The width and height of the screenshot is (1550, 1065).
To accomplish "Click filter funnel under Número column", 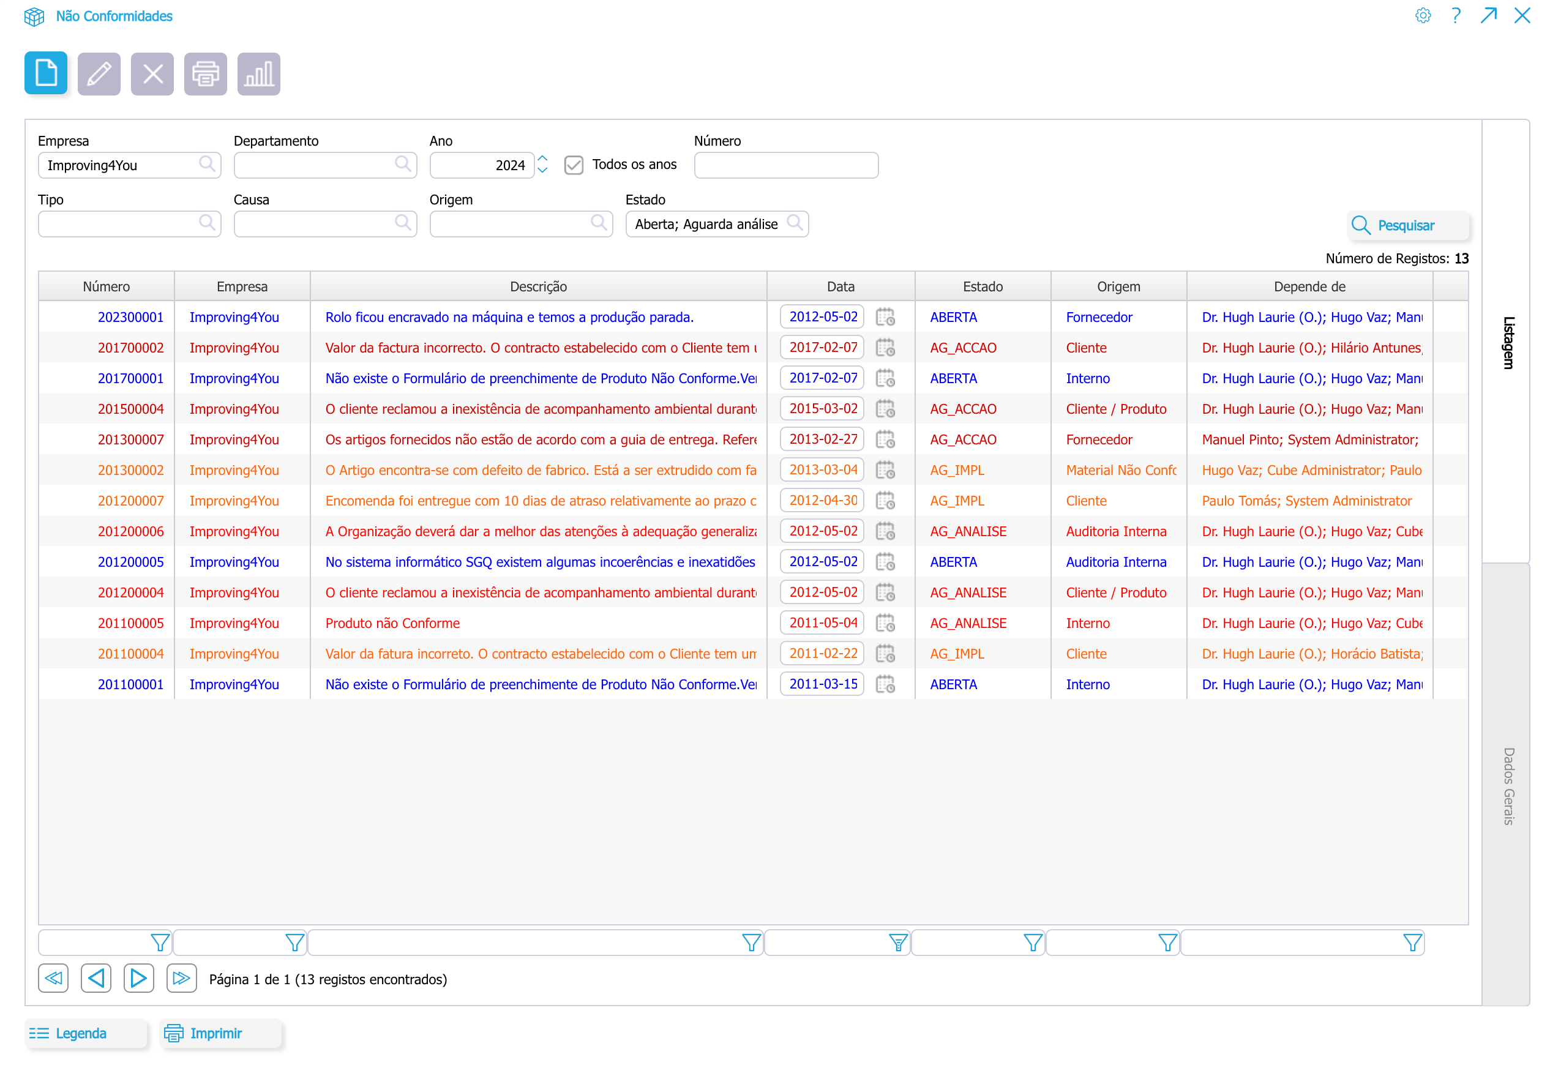I will tap(160, 942).
